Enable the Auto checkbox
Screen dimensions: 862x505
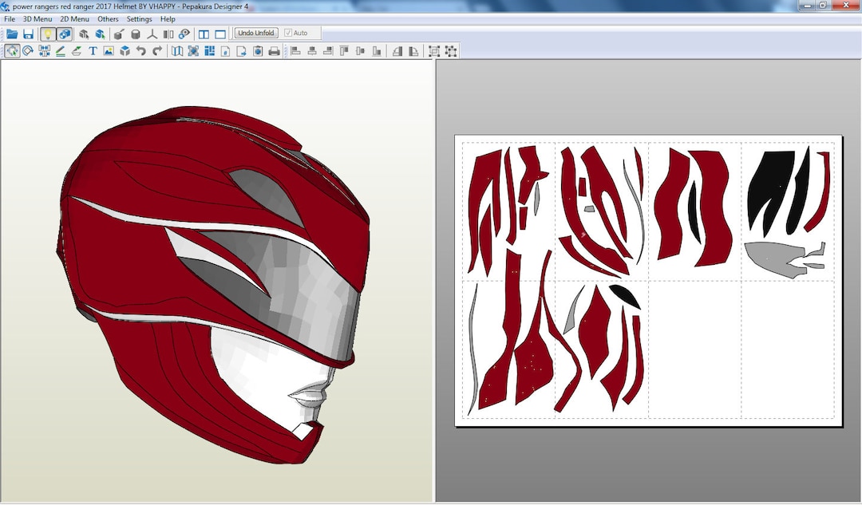(x=289, y=33)
